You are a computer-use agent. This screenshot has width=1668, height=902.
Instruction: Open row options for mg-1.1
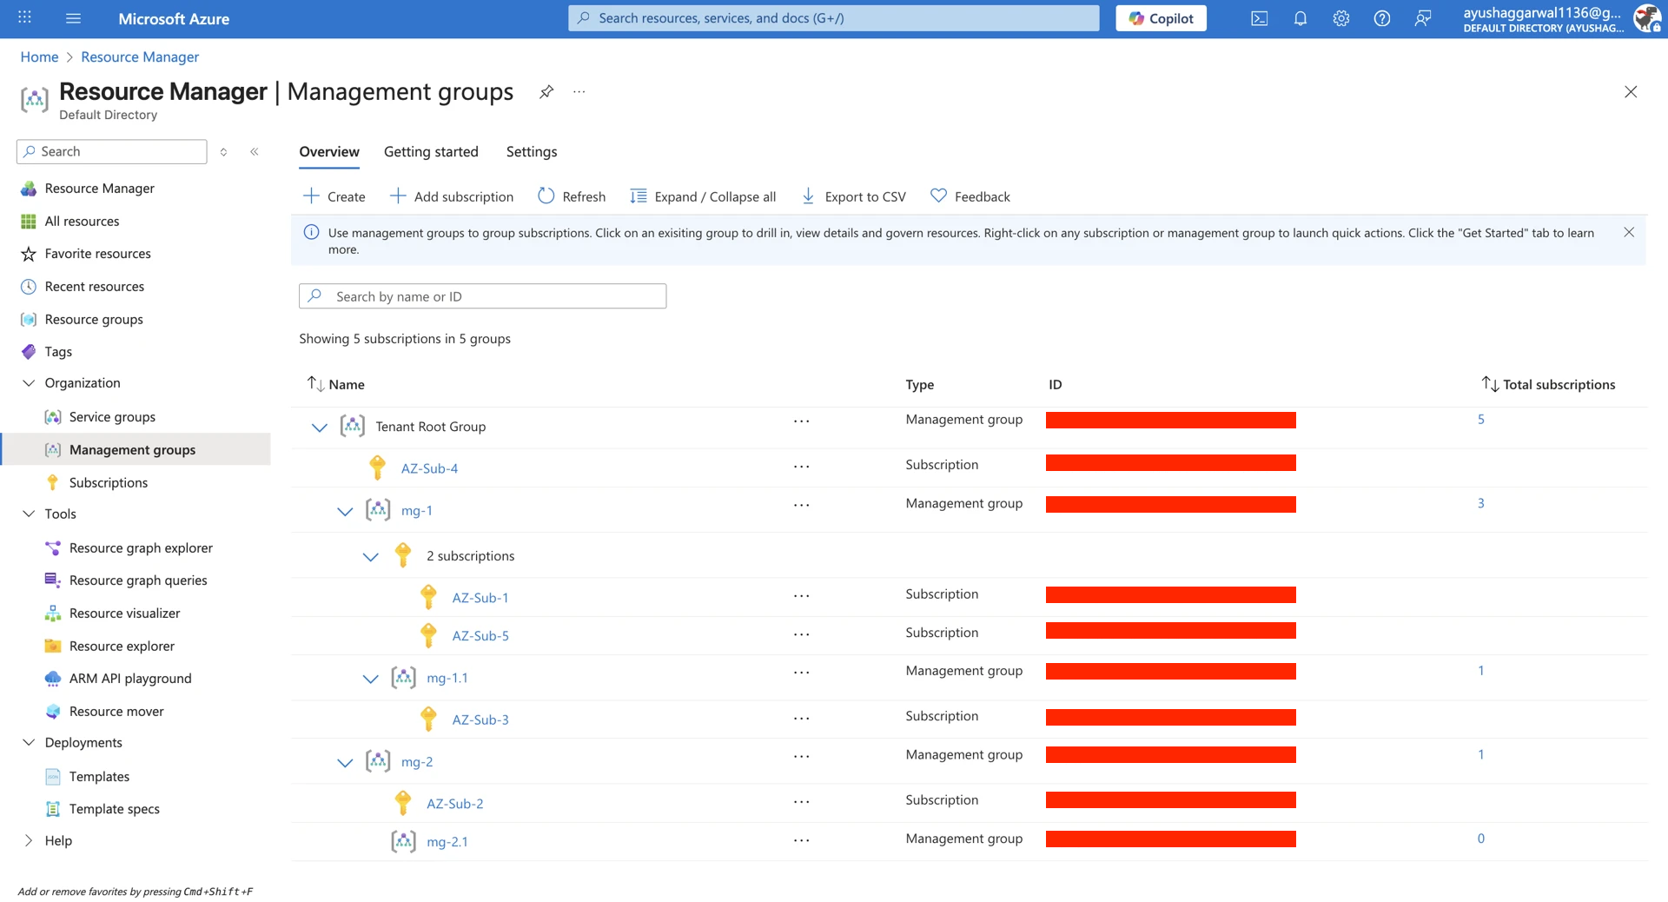[x=801, y=672]
